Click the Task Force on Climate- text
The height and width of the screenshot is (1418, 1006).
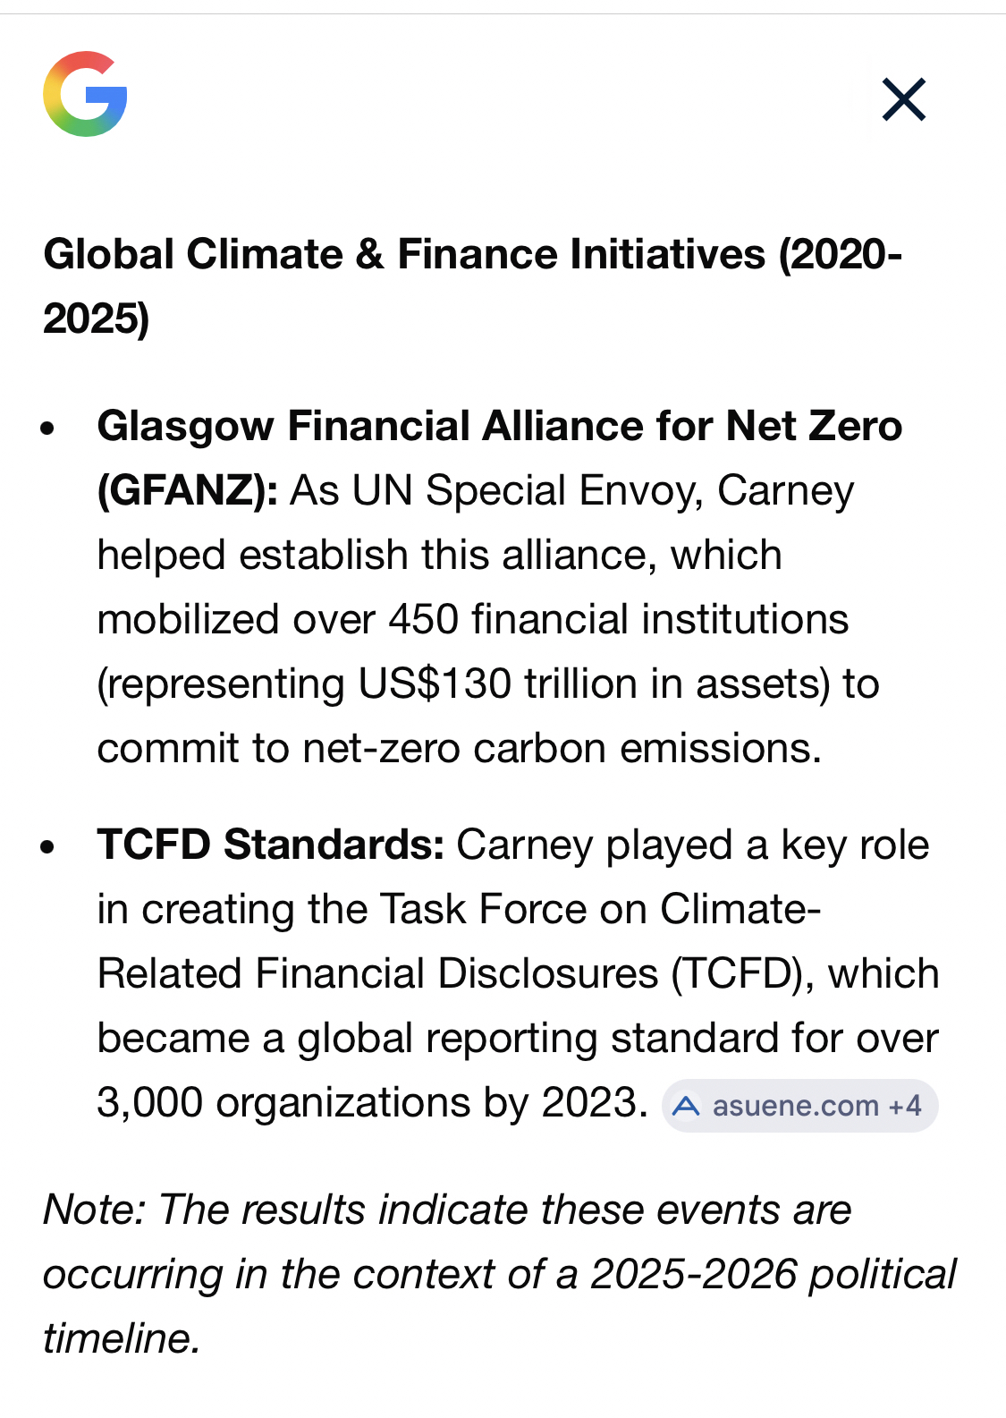tap(599, 909)
